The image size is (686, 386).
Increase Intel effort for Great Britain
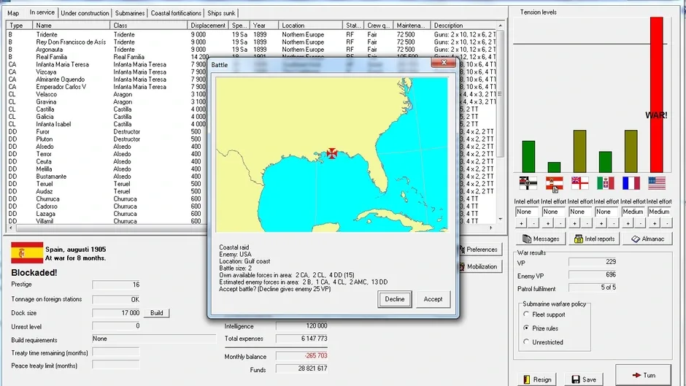574,223
